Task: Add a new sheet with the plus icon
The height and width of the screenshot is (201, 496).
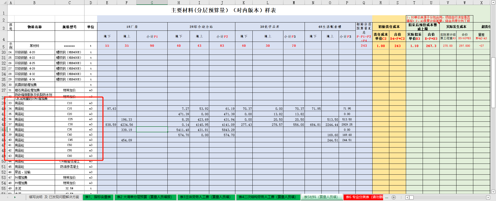Action: pos(394,197)
